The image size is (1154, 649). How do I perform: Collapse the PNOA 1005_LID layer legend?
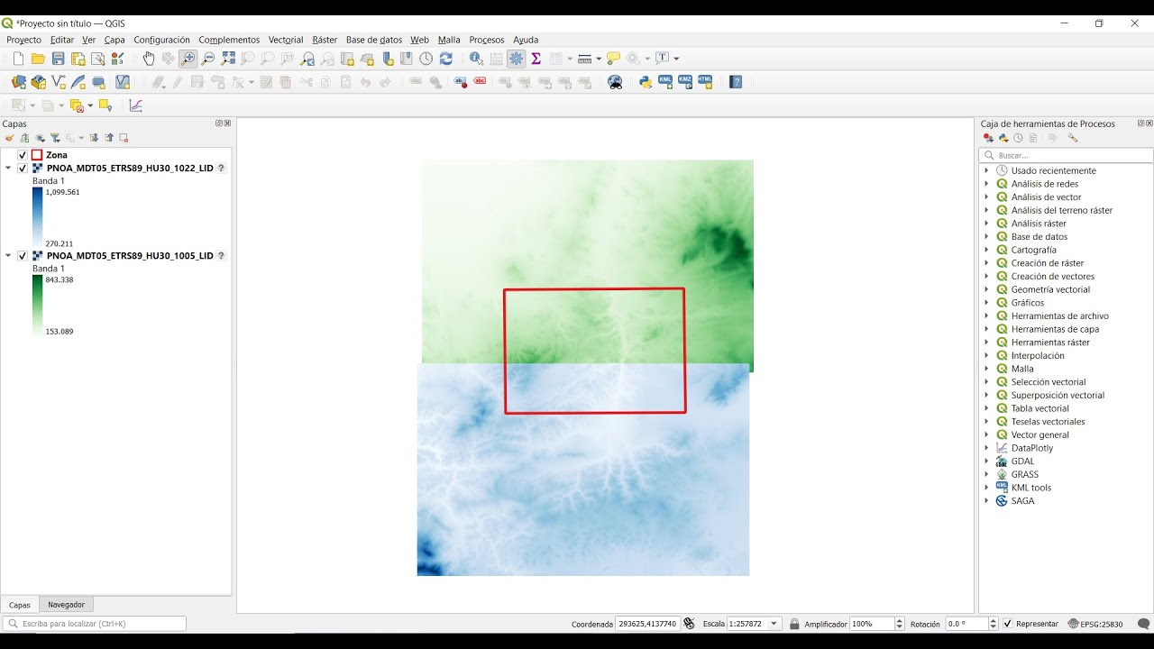(x=9, y=256)
